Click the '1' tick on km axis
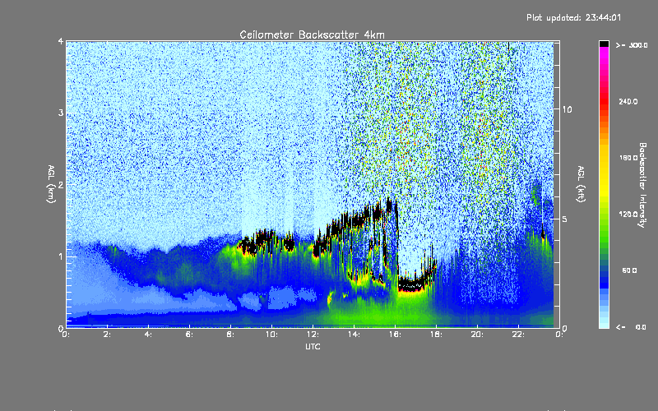This screenshot has height=411, width=658. pos(61,256)
